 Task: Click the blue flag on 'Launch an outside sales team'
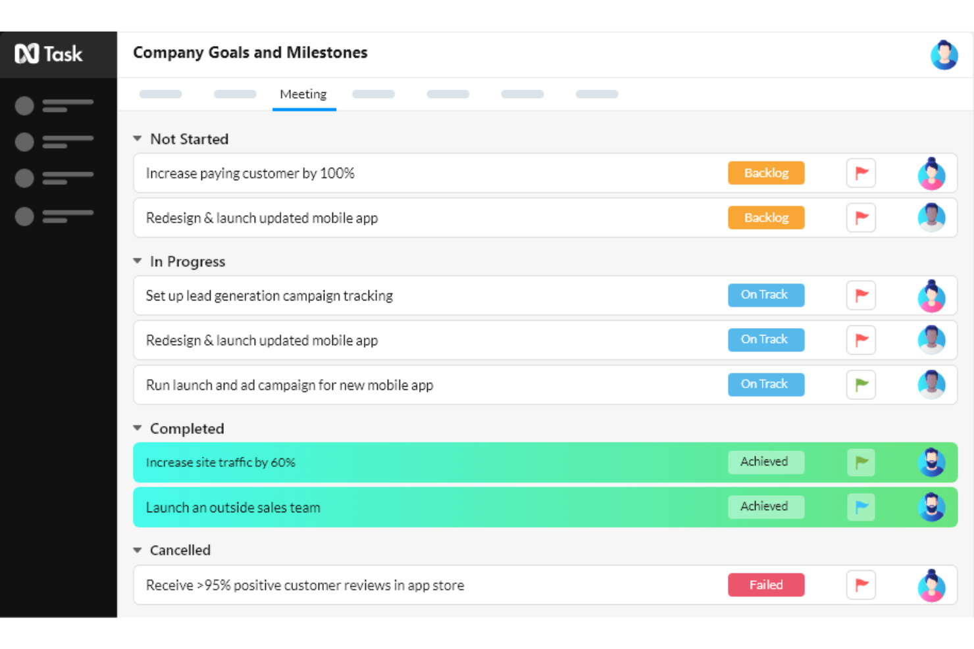coord(861,507)
